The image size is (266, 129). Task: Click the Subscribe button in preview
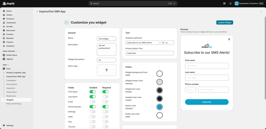(207, 102)
